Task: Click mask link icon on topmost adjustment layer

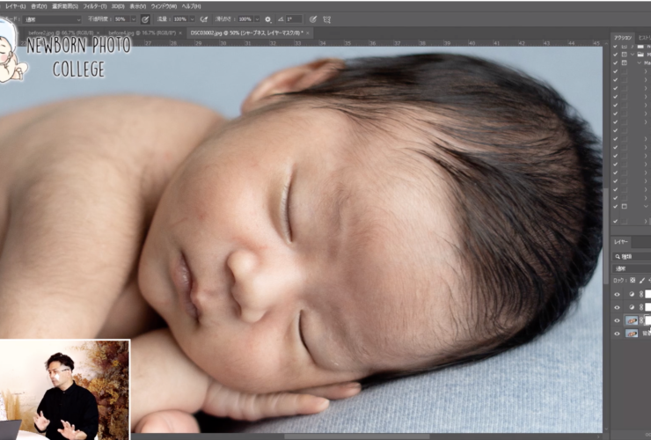Action: [641, 294]
